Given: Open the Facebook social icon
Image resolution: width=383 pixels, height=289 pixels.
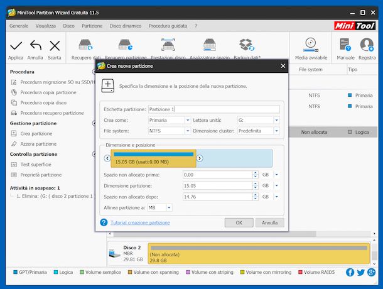Looking at the screenshot, I should click(x=350, y=272).
